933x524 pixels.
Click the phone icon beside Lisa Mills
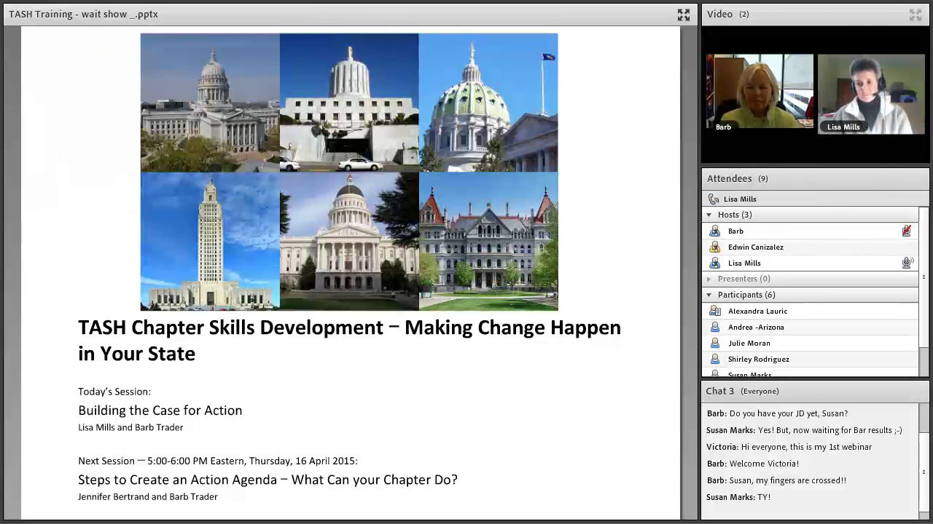pyautogui.click(x=714, y=199)
